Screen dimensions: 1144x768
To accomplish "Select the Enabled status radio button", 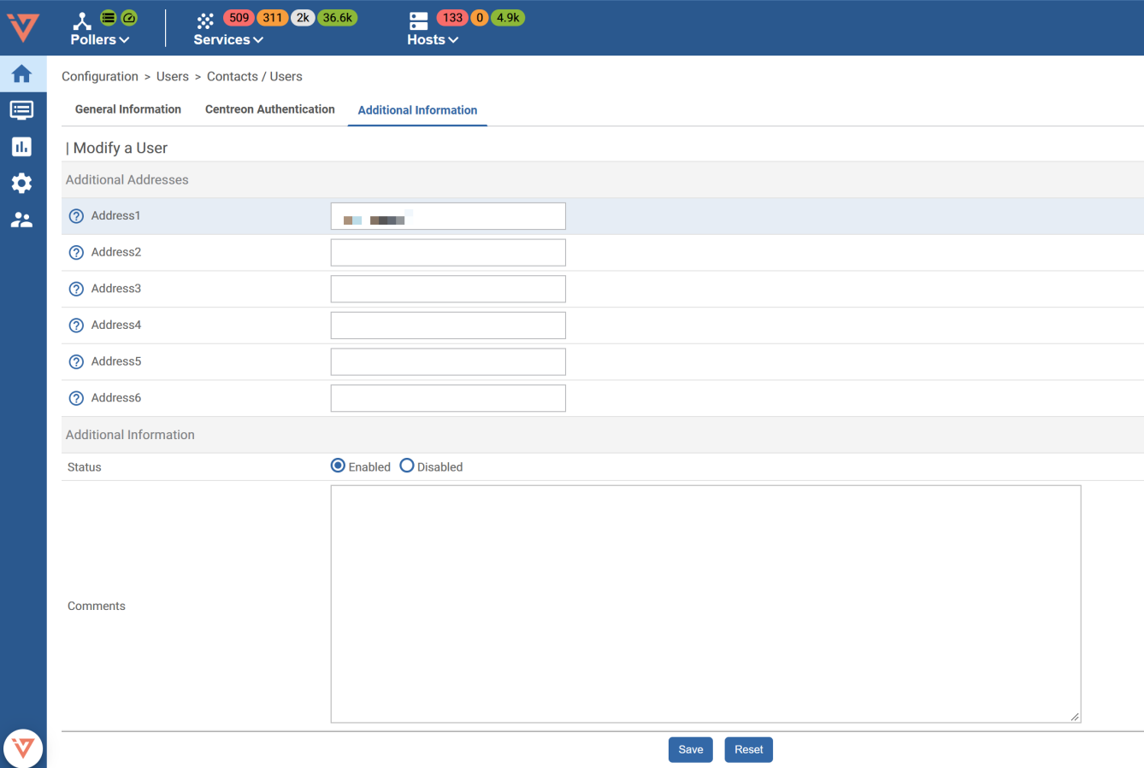I will click(x=339, y=466).
